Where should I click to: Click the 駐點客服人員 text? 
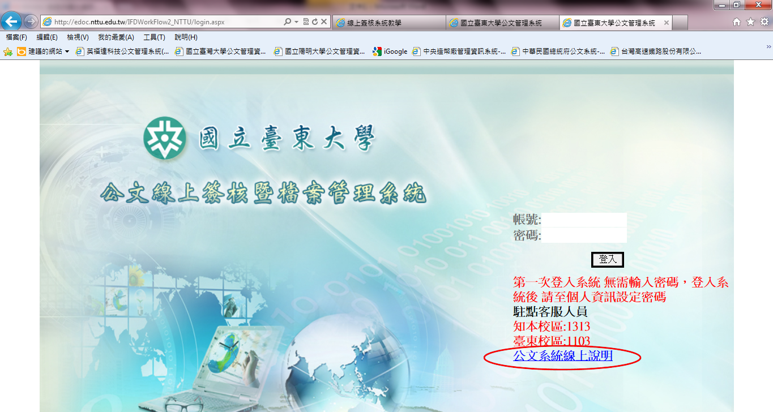pyautogui.click(x=550, y=311)
